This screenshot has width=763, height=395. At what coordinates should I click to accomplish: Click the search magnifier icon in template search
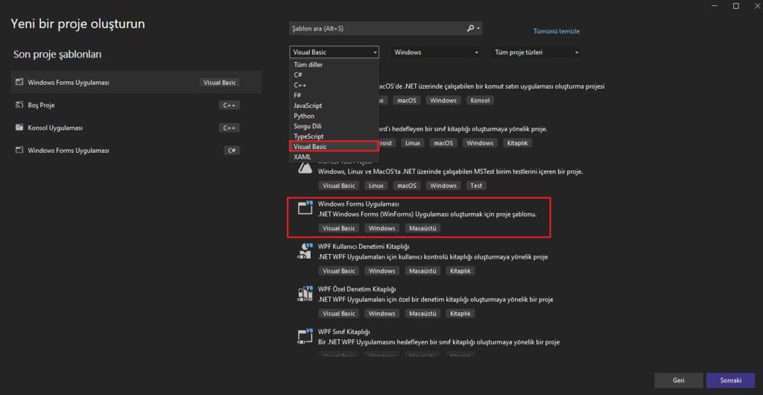[x=470, y=28]
